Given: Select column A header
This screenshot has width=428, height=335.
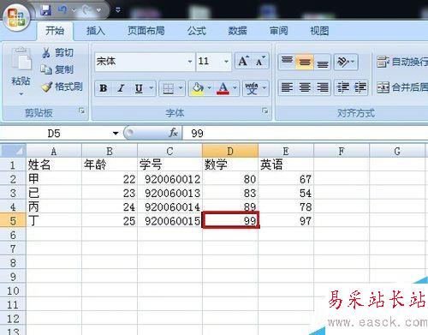Looking at the screenshot, I should tap(54, 151).
